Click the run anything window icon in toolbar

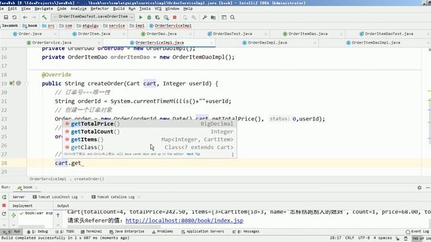(x=224, y=17)
